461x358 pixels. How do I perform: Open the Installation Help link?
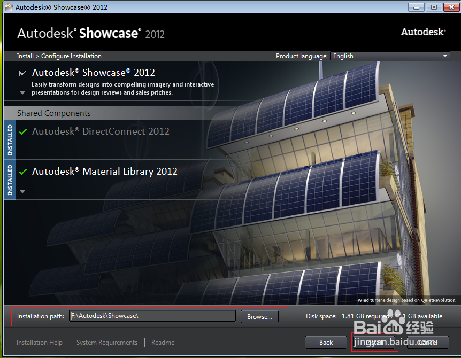pos(40,343)
